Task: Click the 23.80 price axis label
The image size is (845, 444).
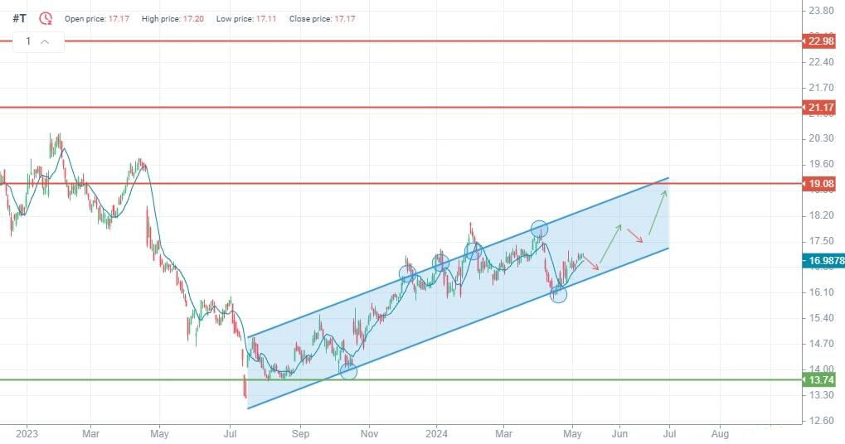Action: coord(821,10)
